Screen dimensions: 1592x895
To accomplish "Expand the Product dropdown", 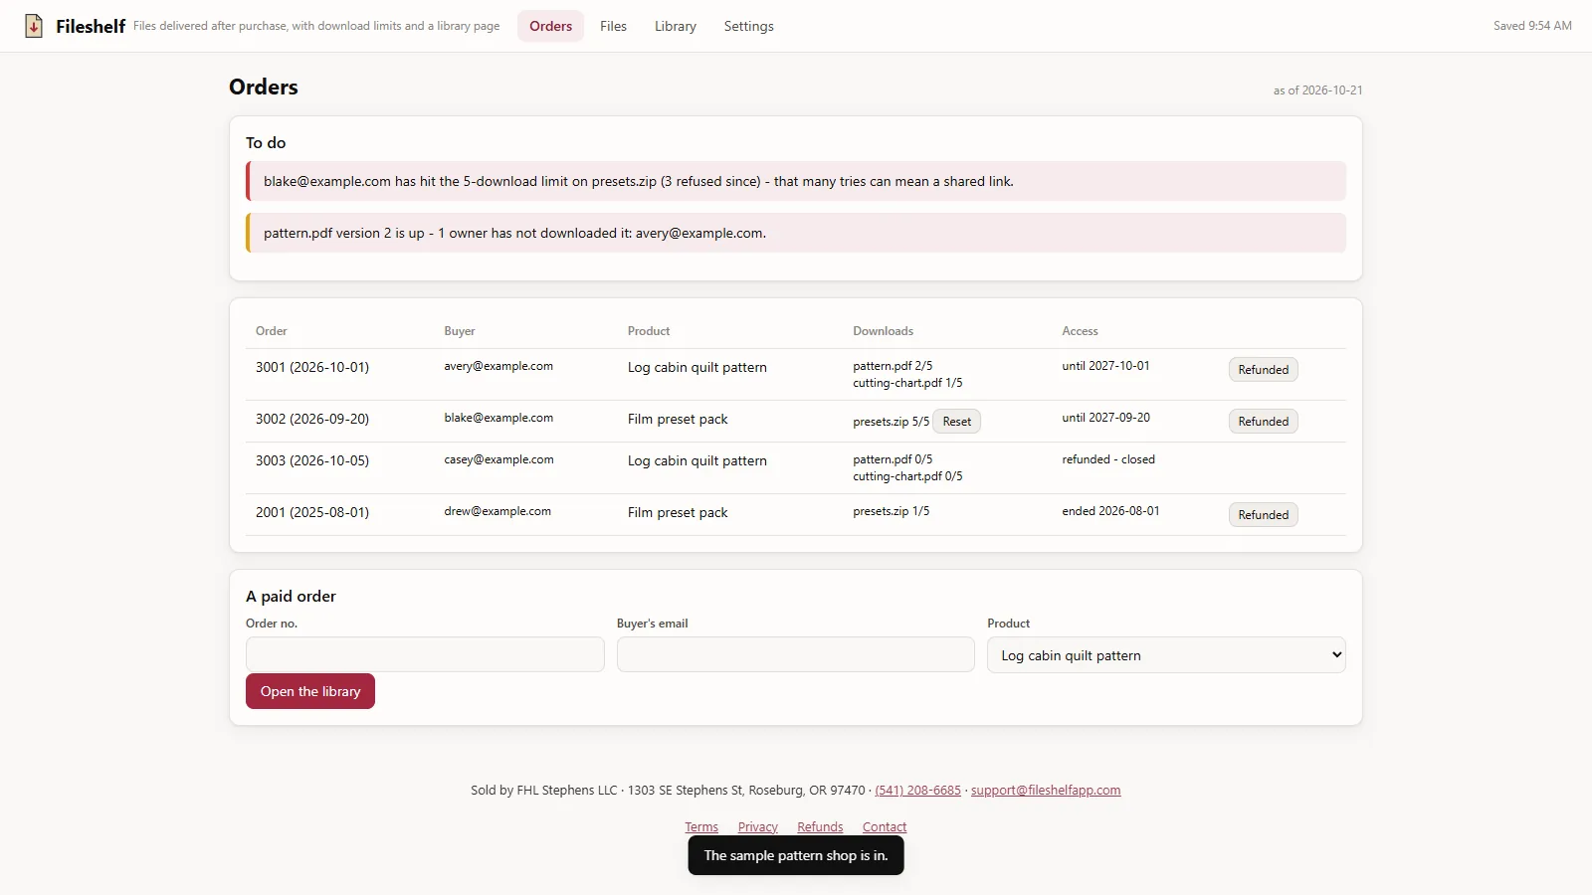I will (1166, 655).
